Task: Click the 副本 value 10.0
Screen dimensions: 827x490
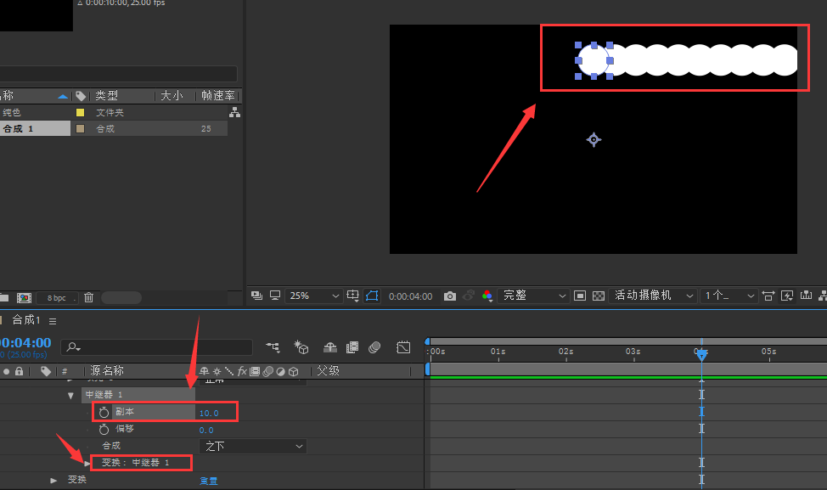Action: click(209, 413)
